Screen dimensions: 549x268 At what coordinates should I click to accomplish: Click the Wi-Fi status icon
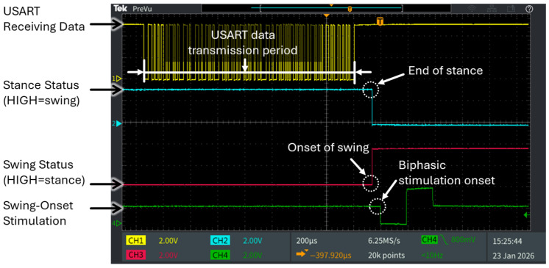(472, 9)
